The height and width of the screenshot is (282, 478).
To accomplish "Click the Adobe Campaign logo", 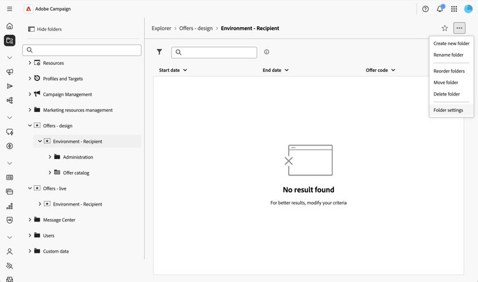I will 28,9.
